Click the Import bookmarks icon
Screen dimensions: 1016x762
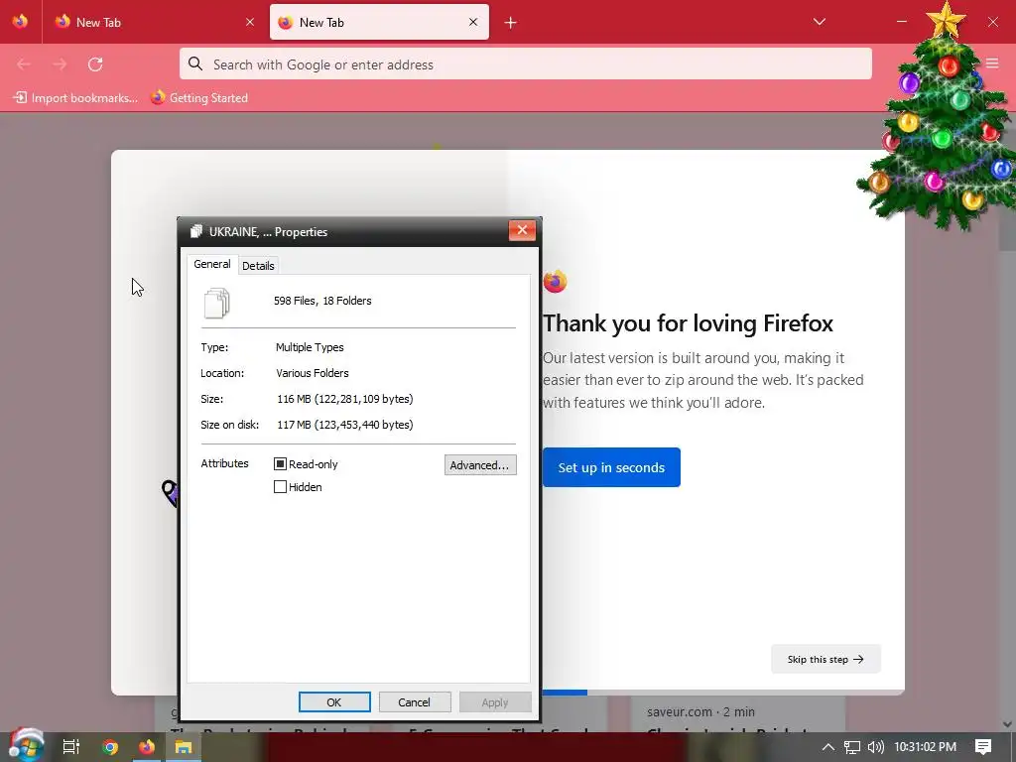20,98
